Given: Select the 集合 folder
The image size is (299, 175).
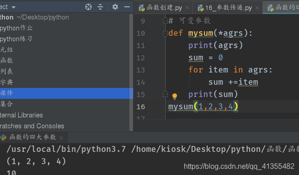Looking at the screenshot, I should click(6, 104).
